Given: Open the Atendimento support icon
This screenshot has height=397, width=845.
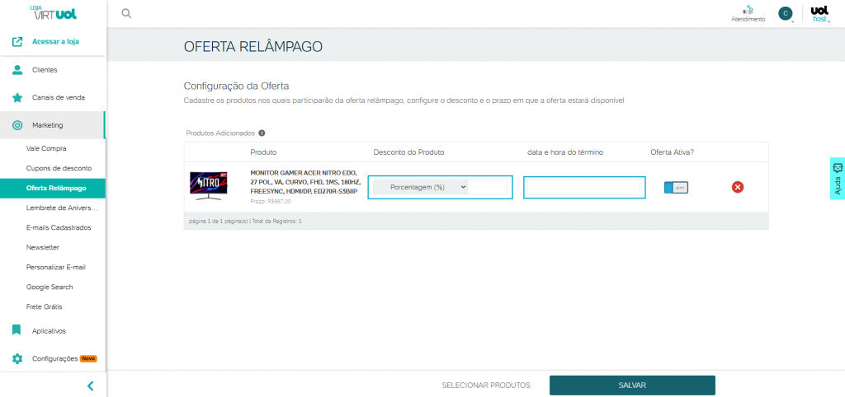Looking at the screenshot, I should tap(748, 11).
